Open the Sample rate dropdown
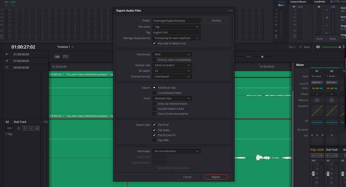 click(172, 65)
